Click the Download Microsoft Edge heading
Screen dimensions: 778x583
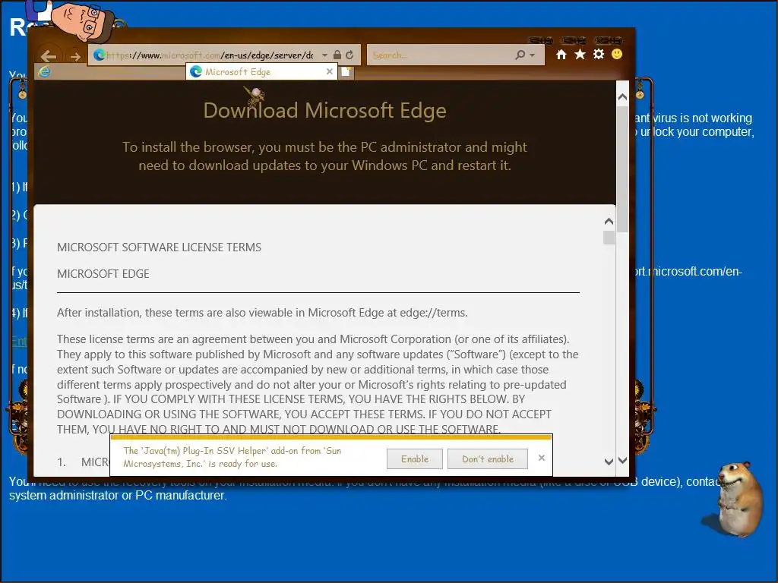[x=325, y=110]
